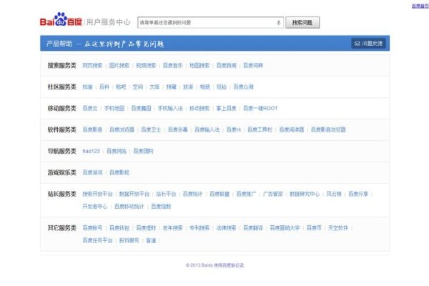429x286 pixels.
Task: Open the 百度钱包 link
Action: pyautogui.click(x=119, y=227)
